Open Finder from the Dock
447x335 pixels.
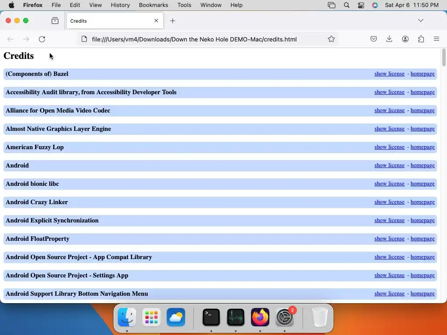pos(127,317)
